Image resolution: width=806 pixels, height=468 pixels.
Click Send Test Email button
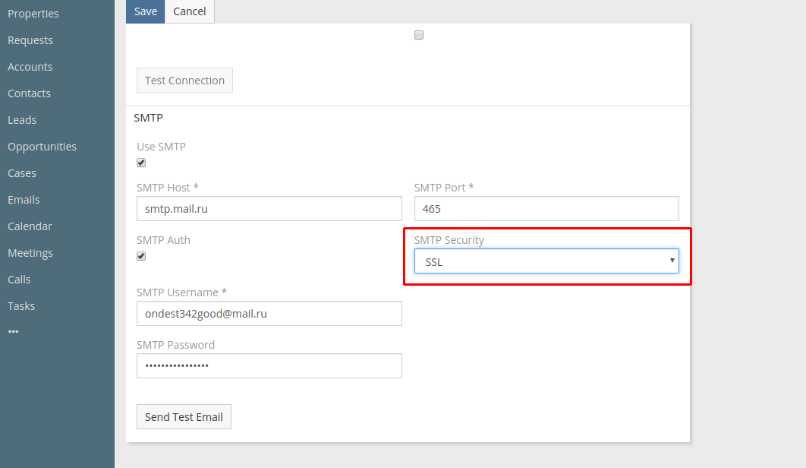point(184,417)
